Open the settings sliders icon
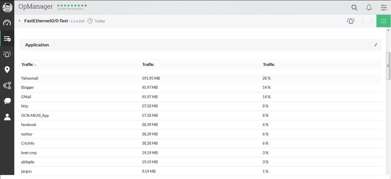391x179 pixels. pos(384,7)
